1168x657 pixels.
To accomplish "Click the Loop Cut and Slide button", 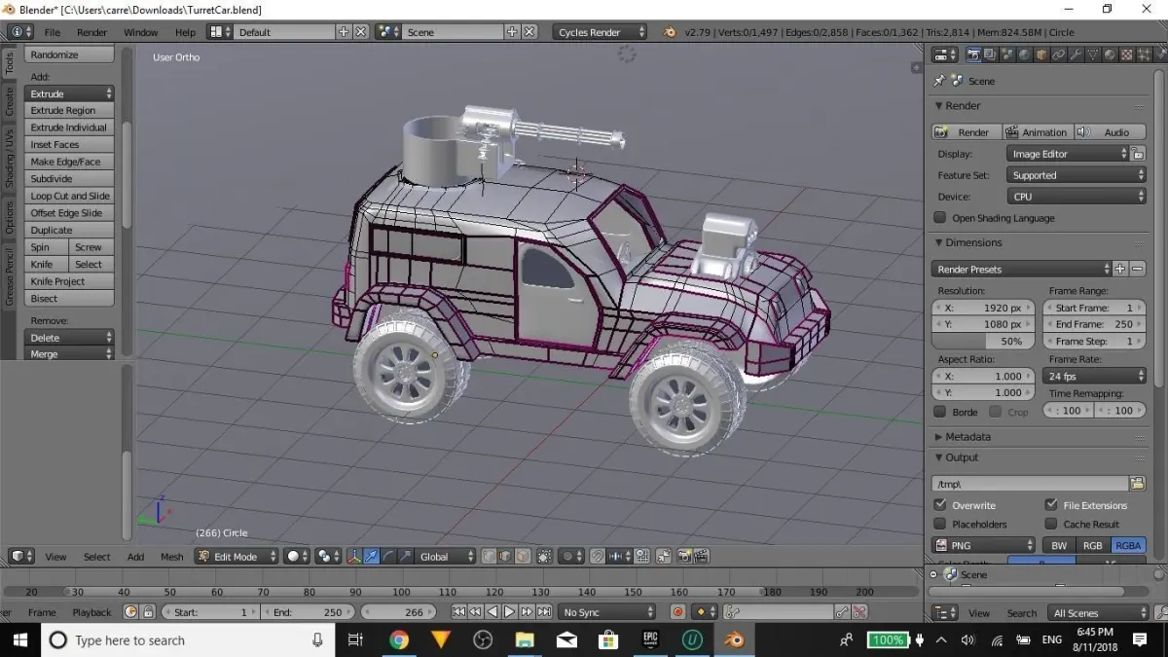I will tap(69, 196).
